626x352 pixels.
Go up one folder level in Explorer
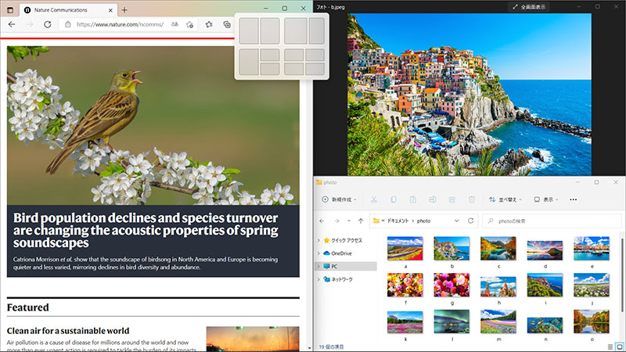click(x=360, y=221)
